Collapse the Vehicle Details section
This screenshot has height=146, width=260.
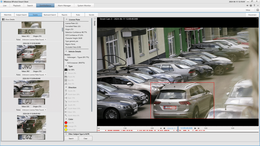tap(66, 51)
